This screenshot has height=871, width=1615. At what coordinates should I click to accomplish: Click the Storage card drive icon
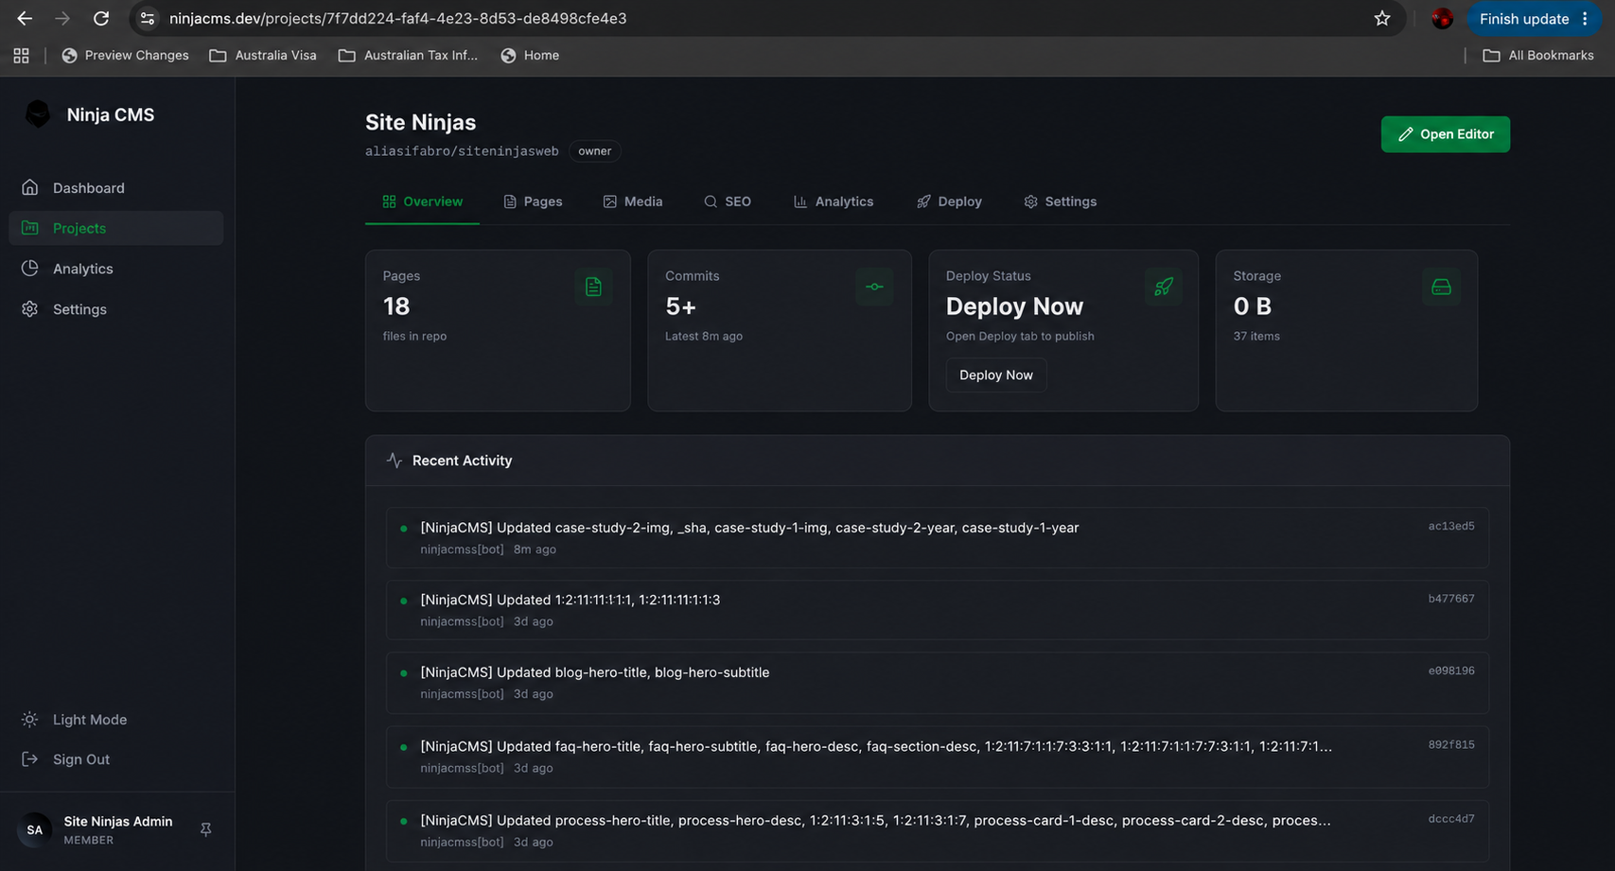pyautogui.click(x=1441, y=287)
